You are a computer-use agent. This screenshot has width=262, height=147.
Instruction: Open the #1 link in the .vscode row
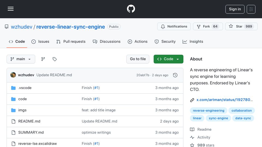click(96, 88)
